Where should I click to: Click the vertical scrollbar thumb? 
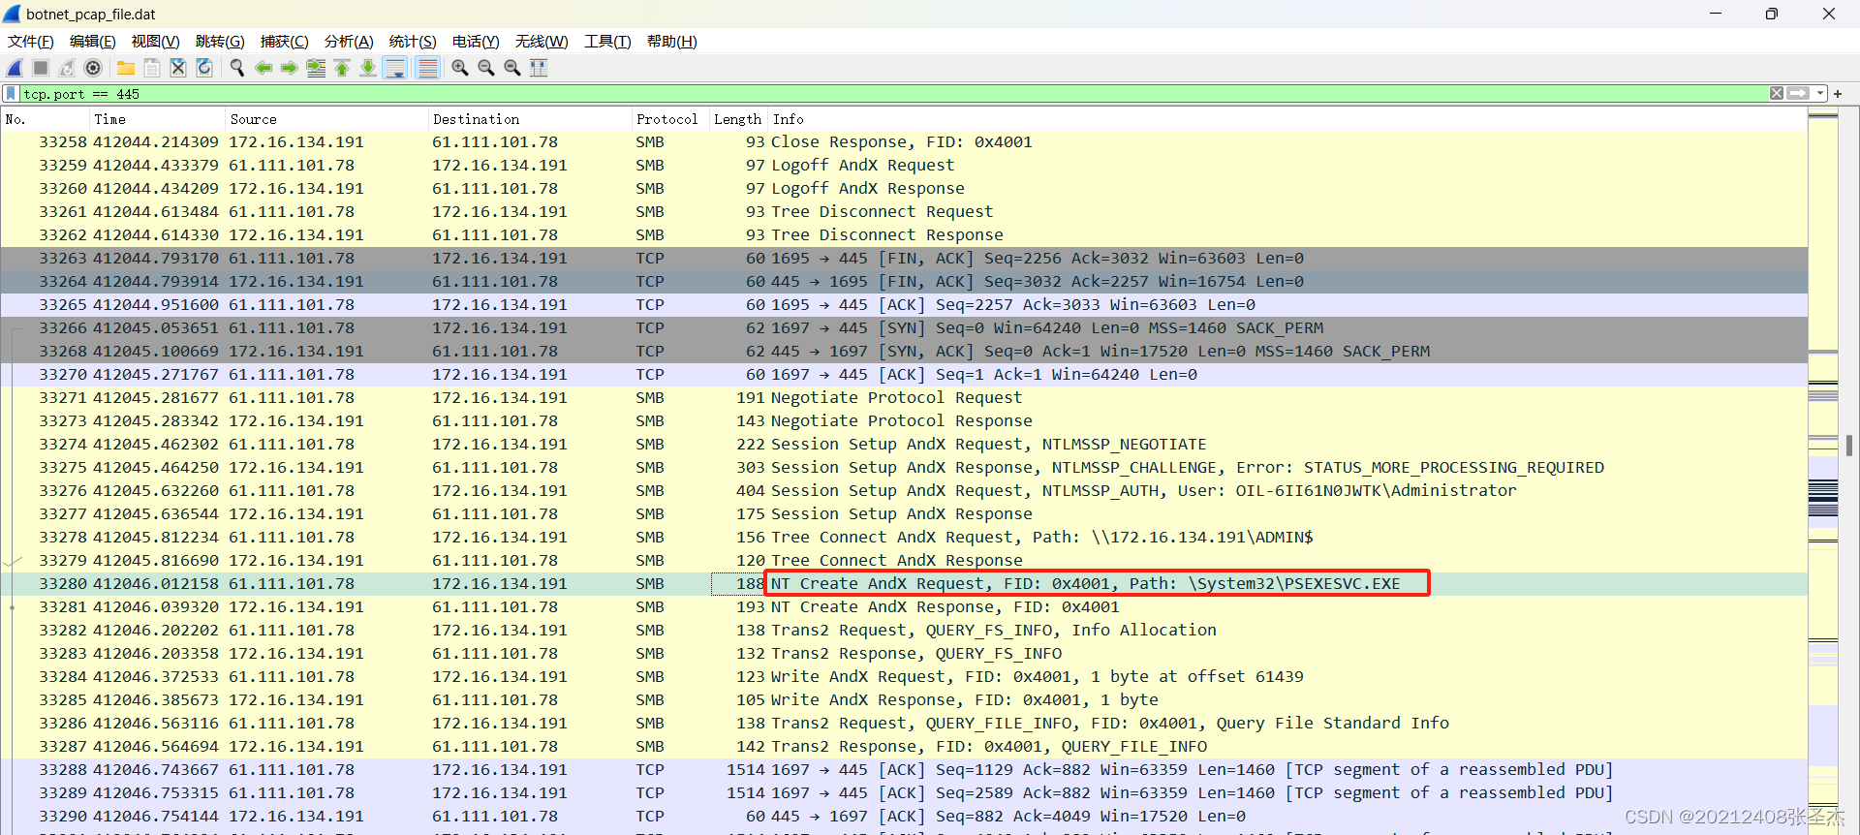click(x=1849, y=445)
